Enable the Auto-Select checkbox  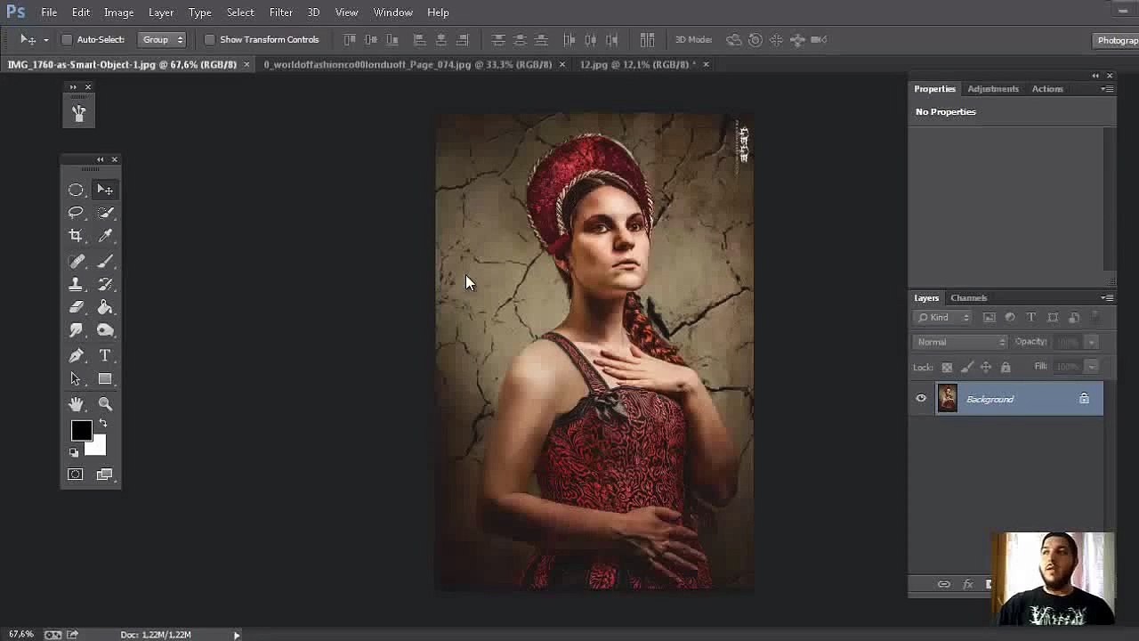pyautogui.click(x=67, y=40)
